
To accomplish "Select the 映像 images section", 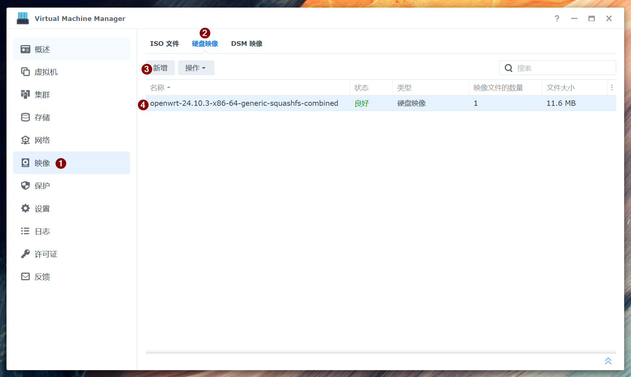I will point(42,163).
